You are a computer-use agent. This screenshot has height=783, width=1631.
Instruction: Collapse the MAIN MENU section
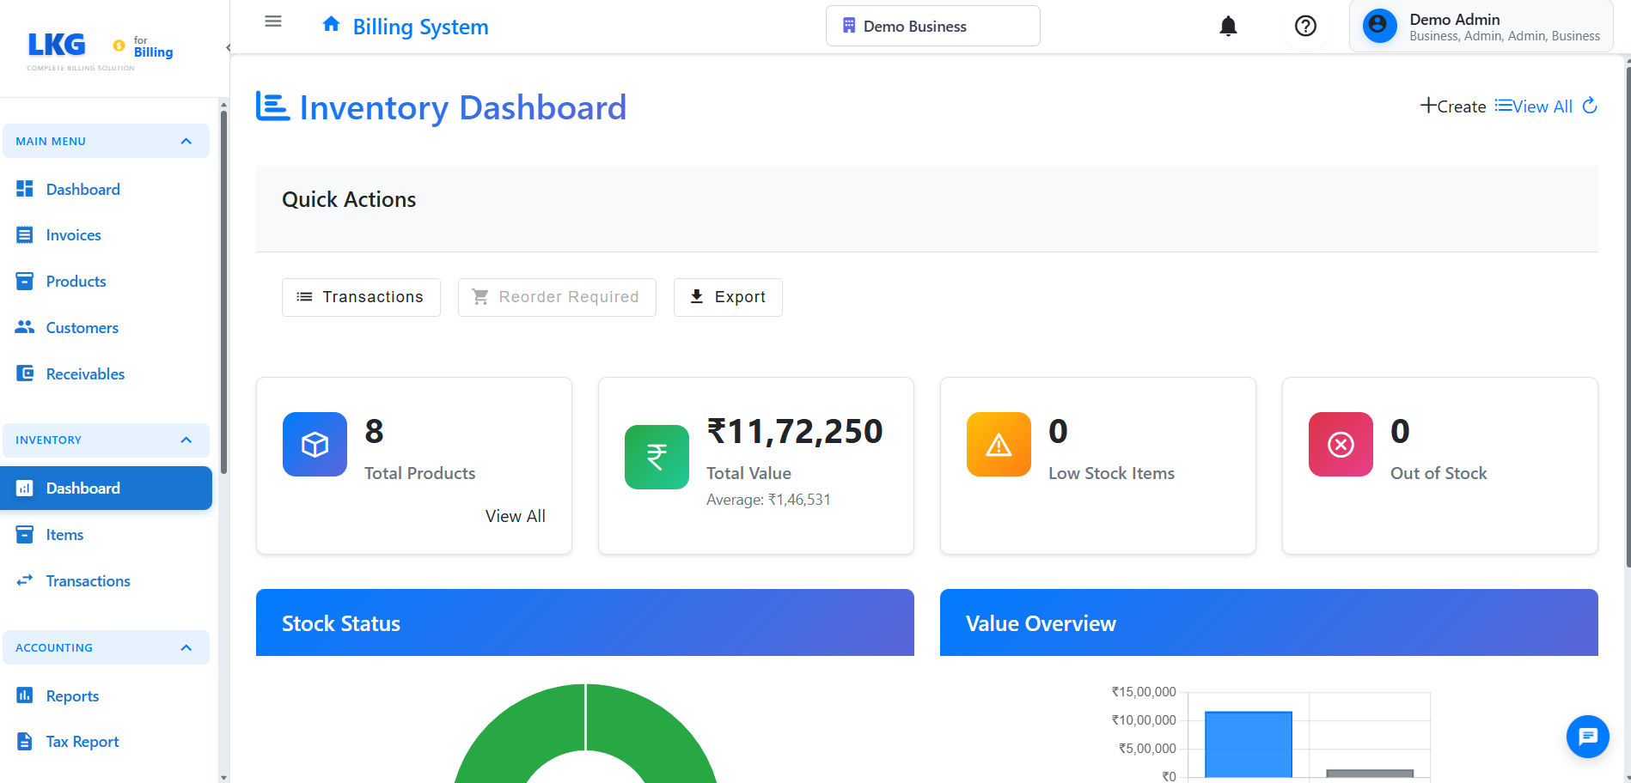click(x=186, y=140)
